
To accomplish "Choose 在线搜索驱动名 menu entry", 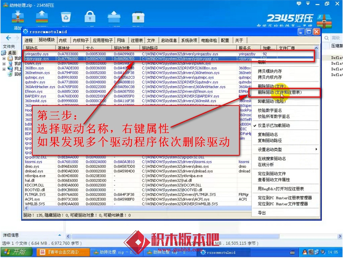I will (x=272, y=159).
